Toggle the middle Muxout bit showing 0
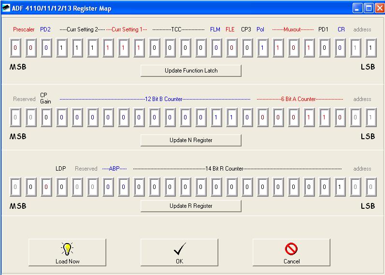Viewport: 385px width, 275px height. 293,48
